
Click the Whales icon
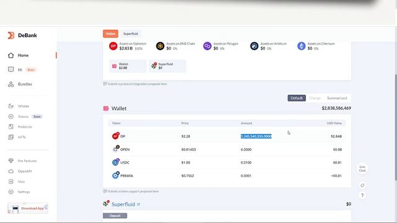(11, 106)
